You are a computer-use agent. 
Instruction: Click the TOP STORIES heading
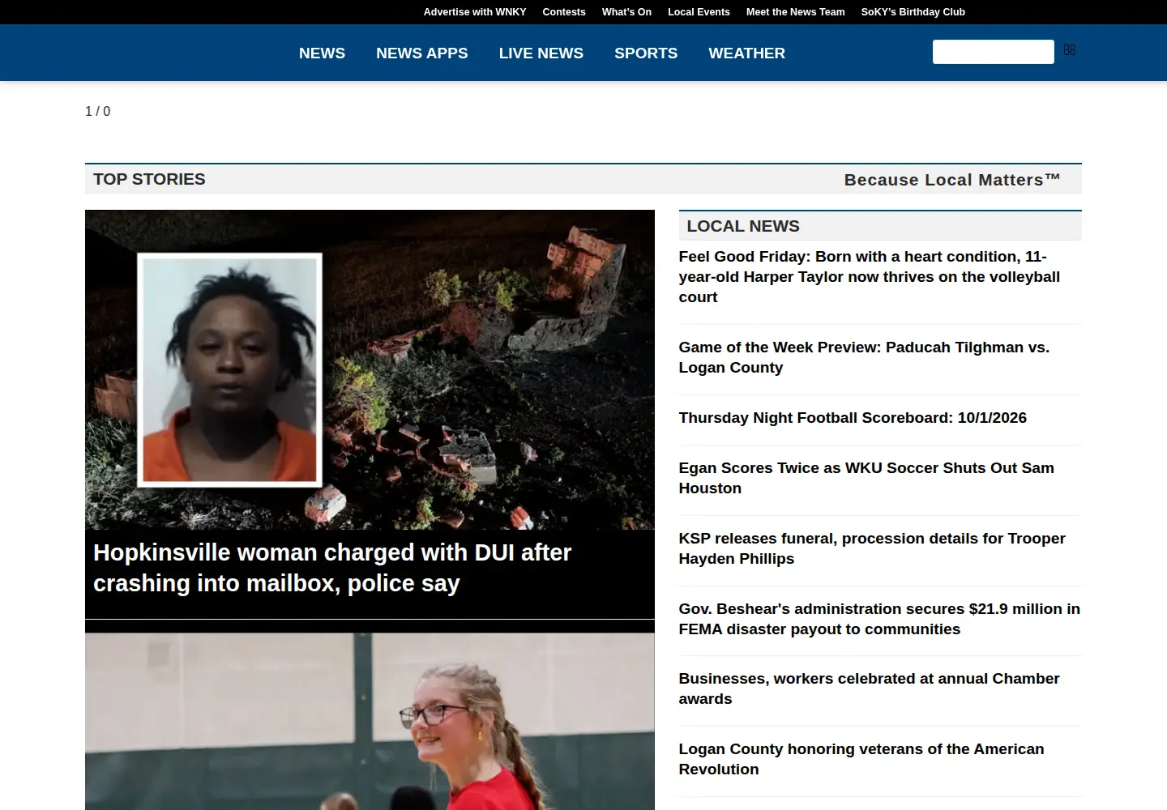(149, 179)
